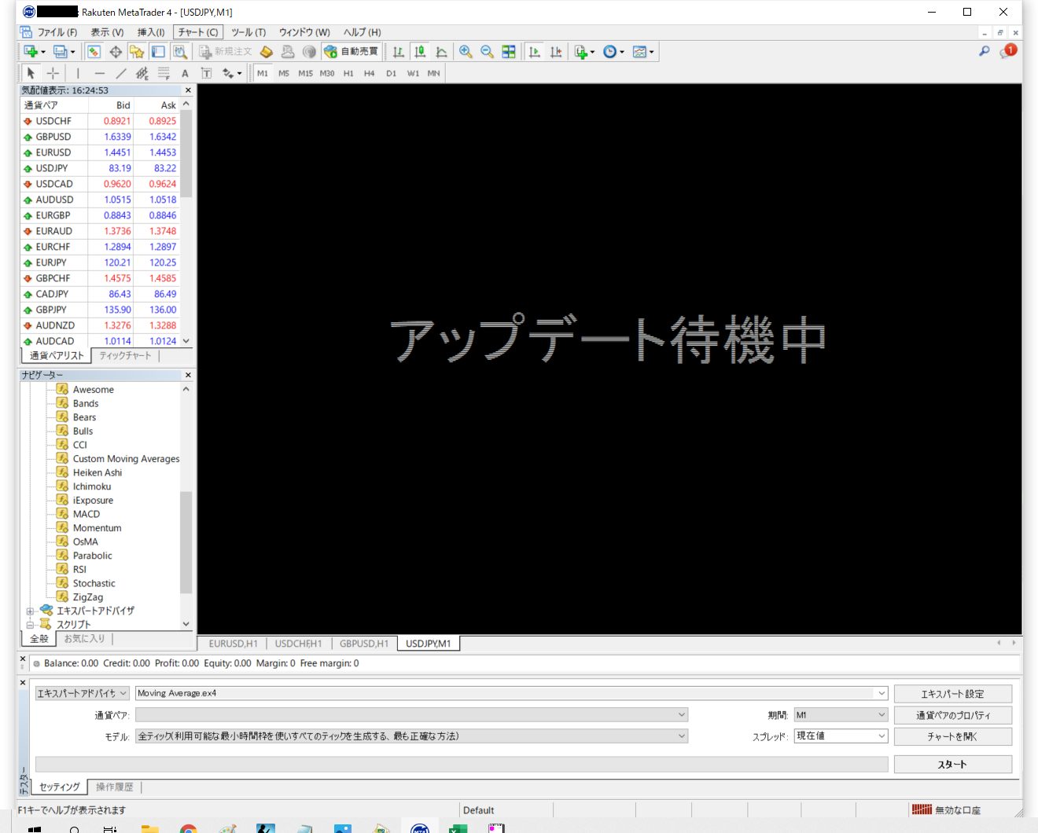Open the 期間 M1 period dropdown
Image resolution: width=1038 pixels, height=833 pixels.
pyautogui.click(x=841, y=714)
